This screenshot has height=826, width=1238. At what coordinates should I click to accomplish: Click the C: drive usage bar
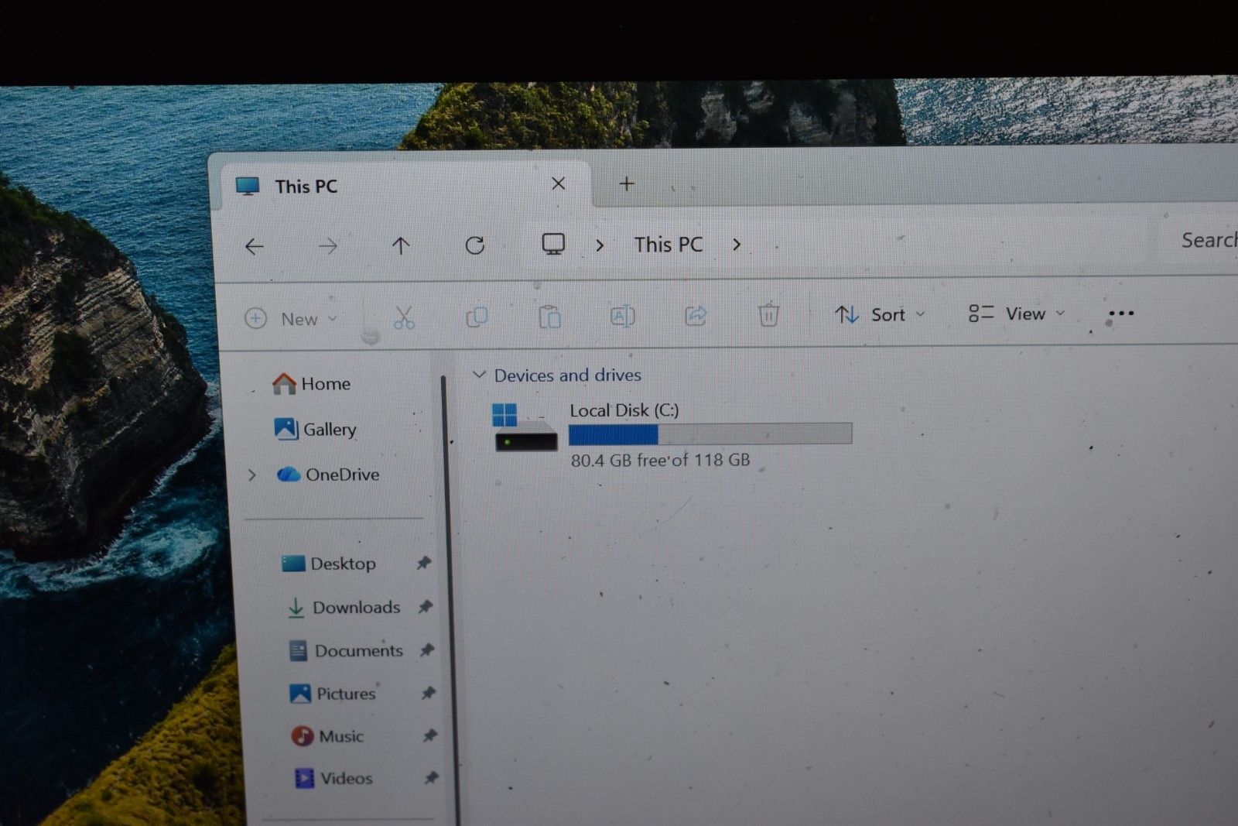tap(710, 434)
